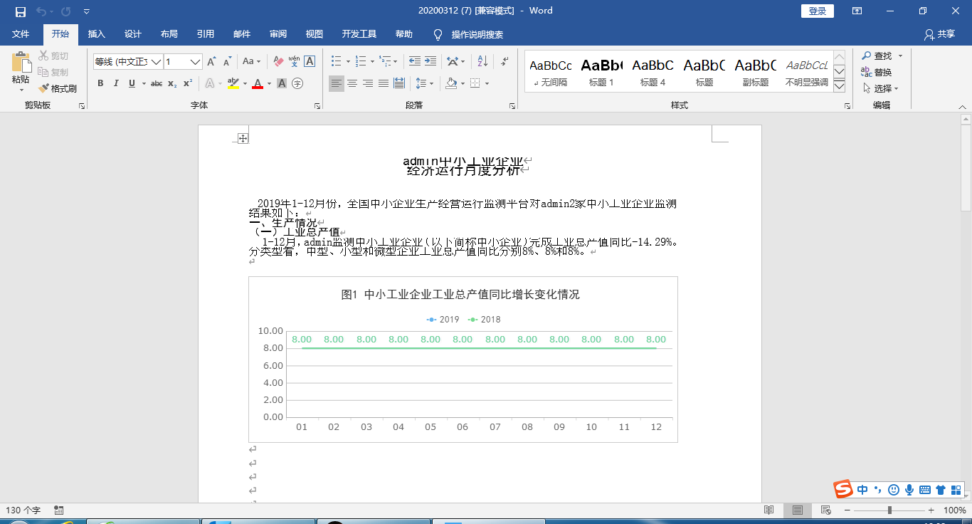Open the Paragraph dialog launcher
Image resolution: width=972 pixels, height=524 pixels.
(512, 106)
